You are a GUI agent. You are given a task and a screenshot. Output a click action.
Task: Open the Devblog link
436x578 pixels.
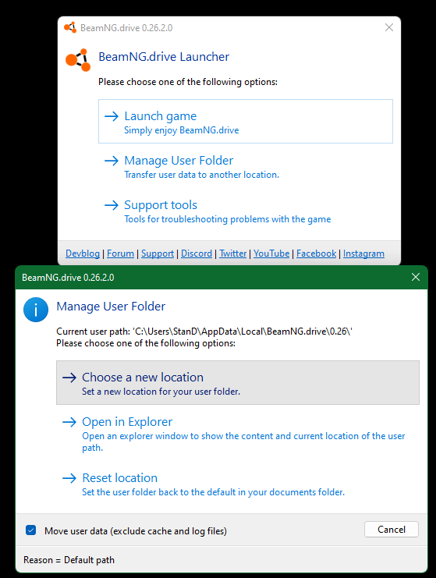coord(83,254)
